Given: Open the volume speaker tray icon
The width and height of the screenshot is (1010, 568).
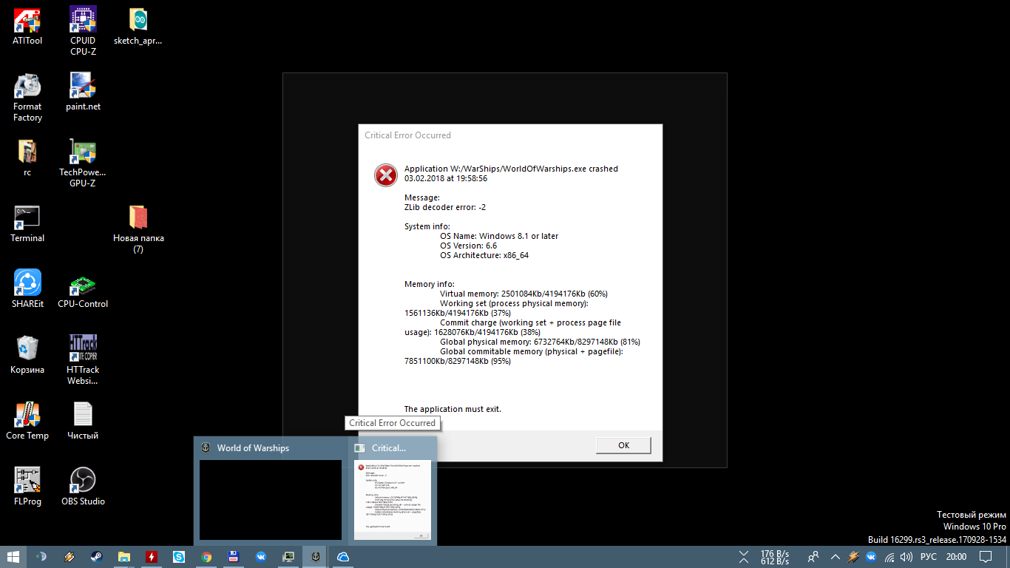Looking at the screenshot, I should pyautogui.click(x=906, y=557).
